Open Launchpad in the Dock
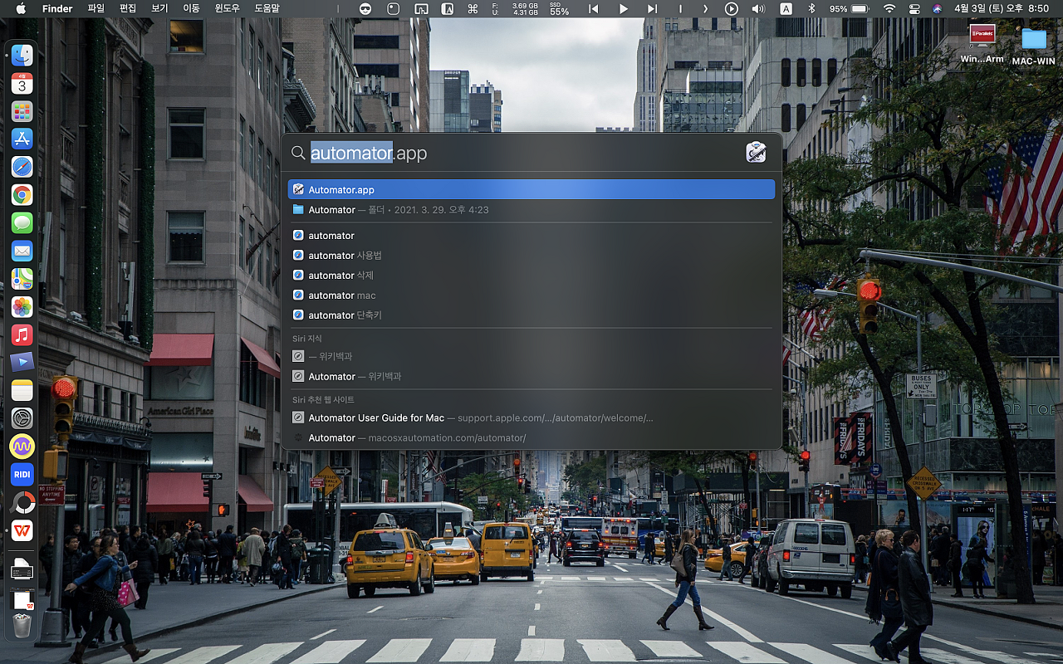The image size is (1063, 664). pos(22,111)
